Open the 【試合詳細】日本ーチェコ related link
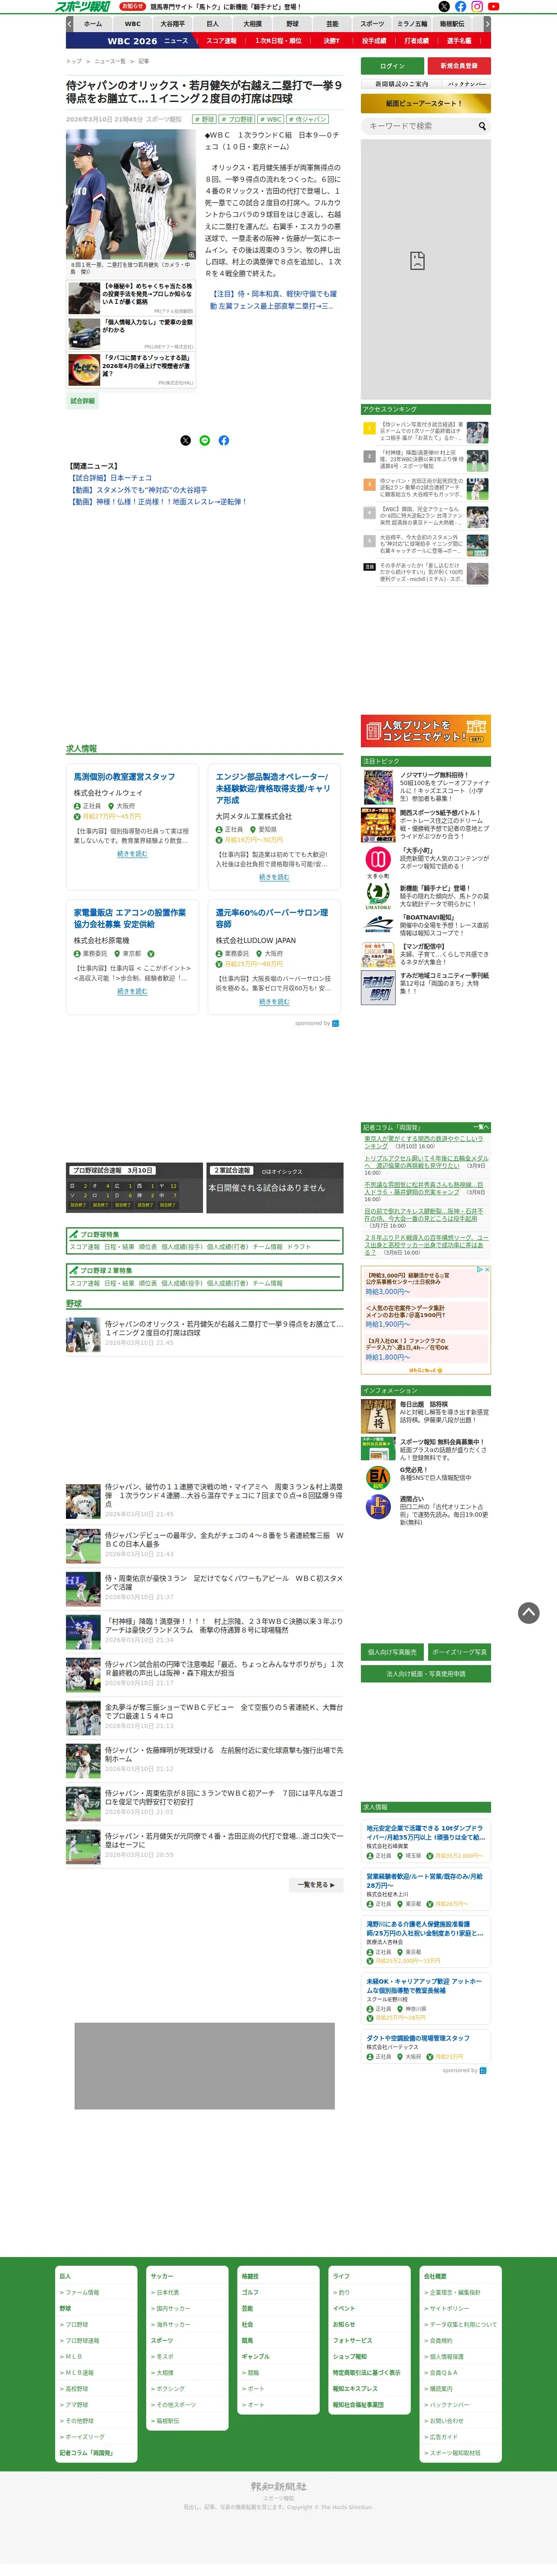 tap(111, 478)
